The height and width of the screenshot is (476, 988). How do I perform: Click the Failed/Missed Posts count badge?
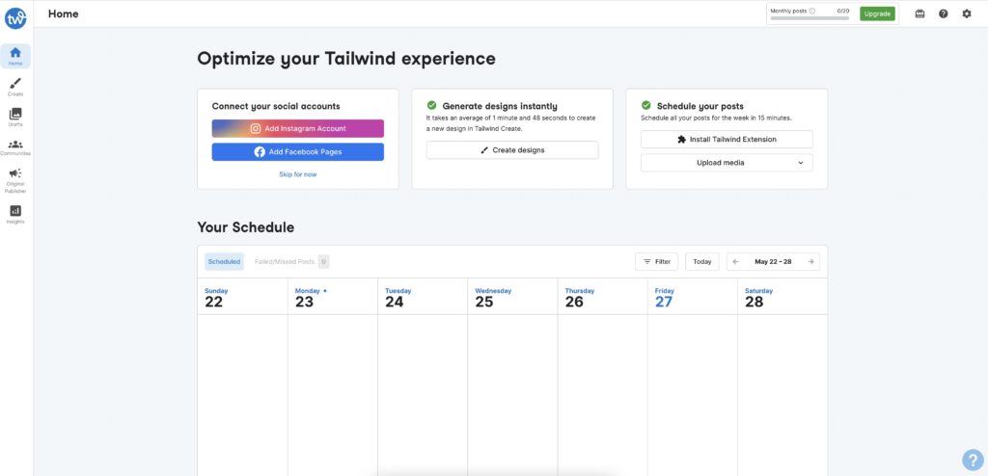pos(323,261)
